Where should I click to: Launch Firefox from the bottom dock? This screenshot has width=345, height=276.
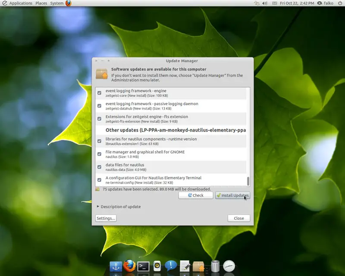click(x=129, y=266)
